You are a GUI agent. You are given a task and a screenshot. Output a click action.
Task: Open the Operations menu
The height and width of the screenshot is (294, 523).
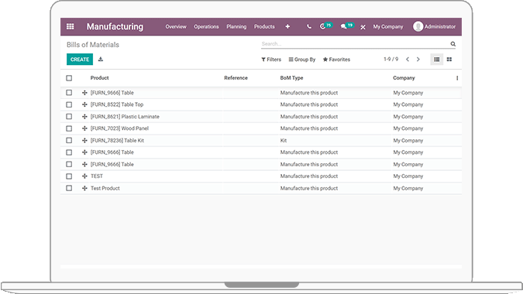(x=206, y=26)
